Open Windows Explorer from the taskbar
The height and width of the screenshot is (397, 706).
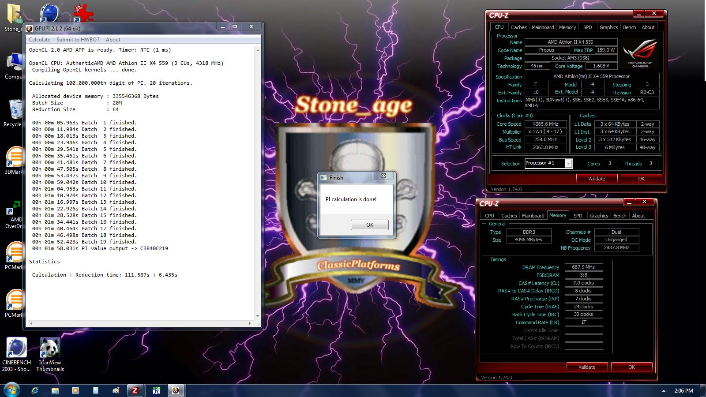tap(55, 390)
